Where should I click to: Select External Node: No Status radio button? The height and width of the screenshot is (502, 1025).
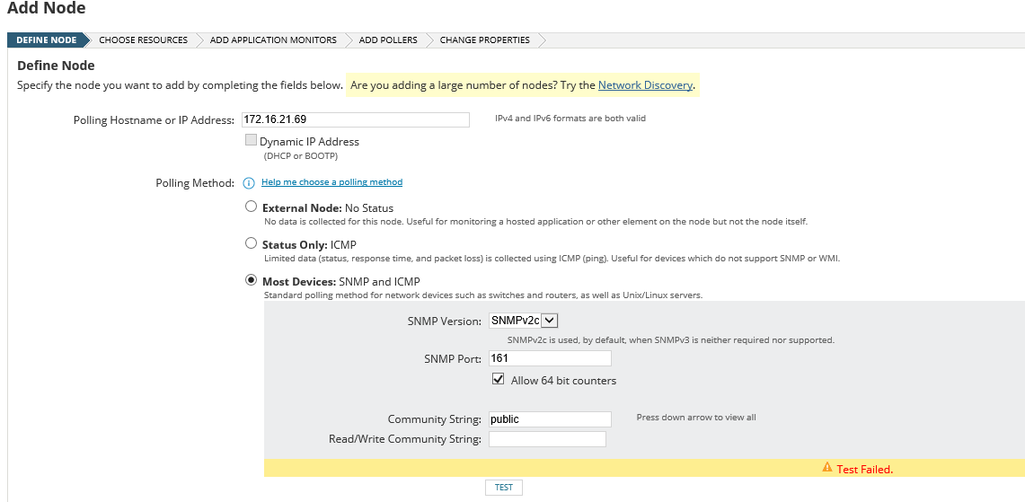[x=251, y=207]
